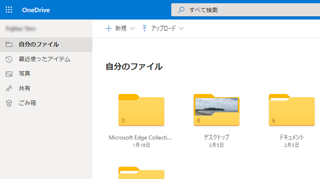Click item count 8 on デスクトップ folder
320x179 pixels.
pyautogui.click(x=198, y=121)
